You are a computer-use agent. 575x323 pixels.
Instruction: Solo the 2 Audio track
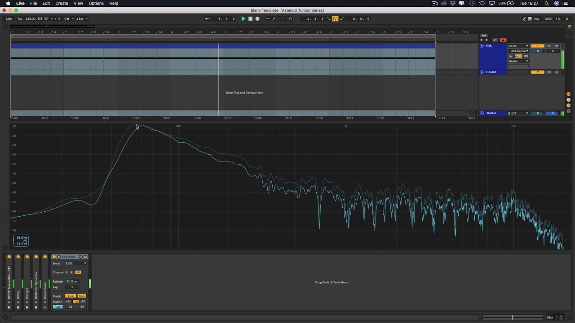pyautogui.click(x=549, y=72)
